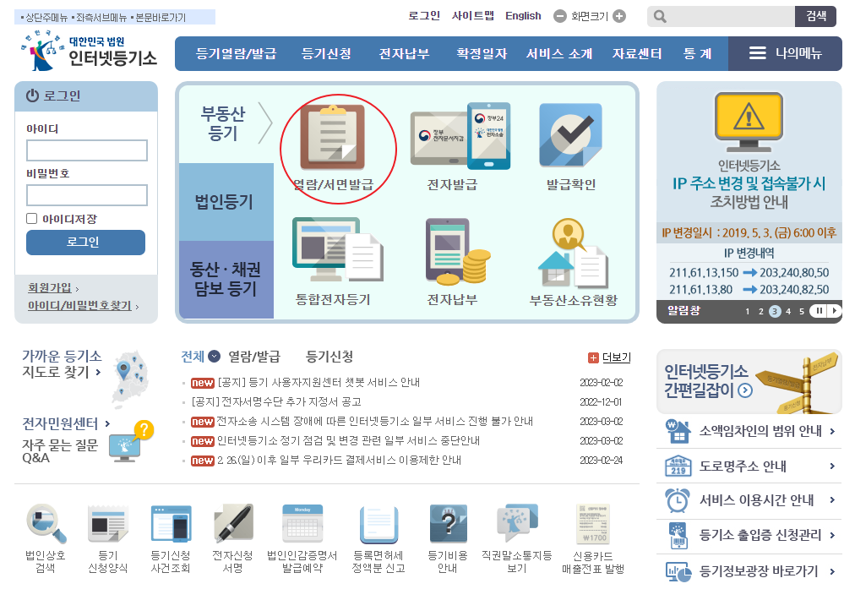The width and height of the screenshot is (855, 600).
Task: Expand the 전체 notice filter arrow
Action: pyautogui.click(x=215, y=356)
